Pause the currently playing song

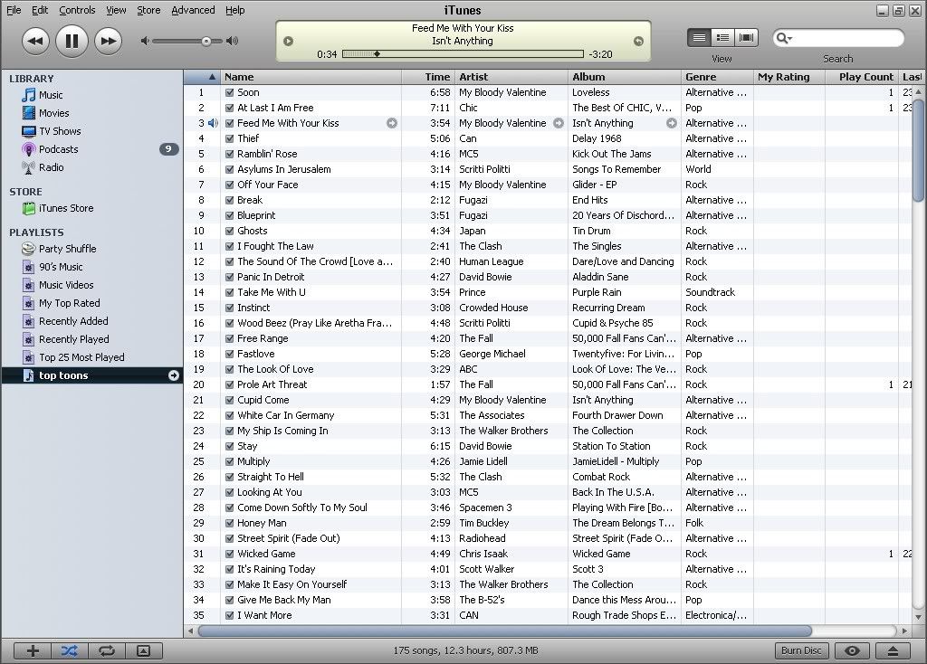pos(72,41)
